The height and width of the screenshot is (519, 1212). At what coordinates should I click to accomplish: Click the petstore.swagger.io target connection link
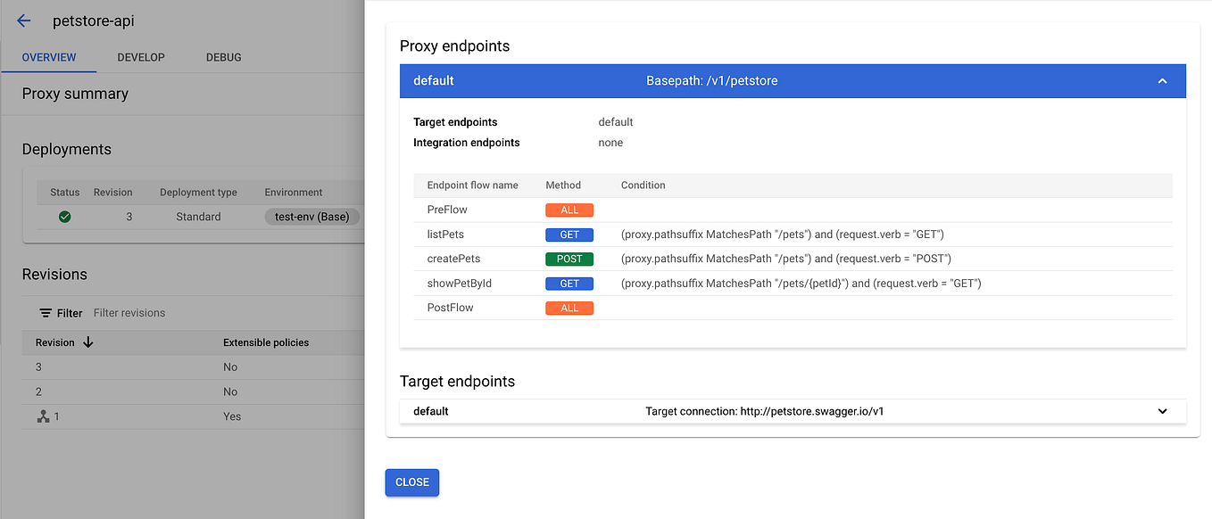click(x=764, y=411)
